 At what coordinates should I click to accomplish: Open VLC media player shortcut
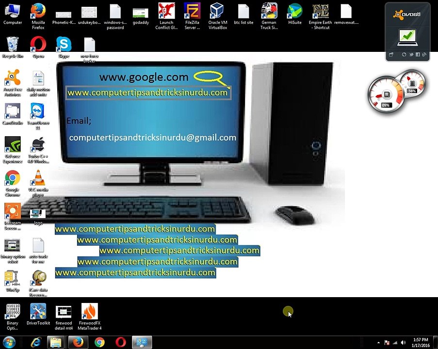tap(38, 183)
